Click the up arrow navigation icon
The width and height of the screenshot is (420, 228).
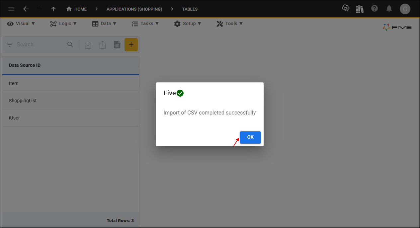[x=53, y=9]
